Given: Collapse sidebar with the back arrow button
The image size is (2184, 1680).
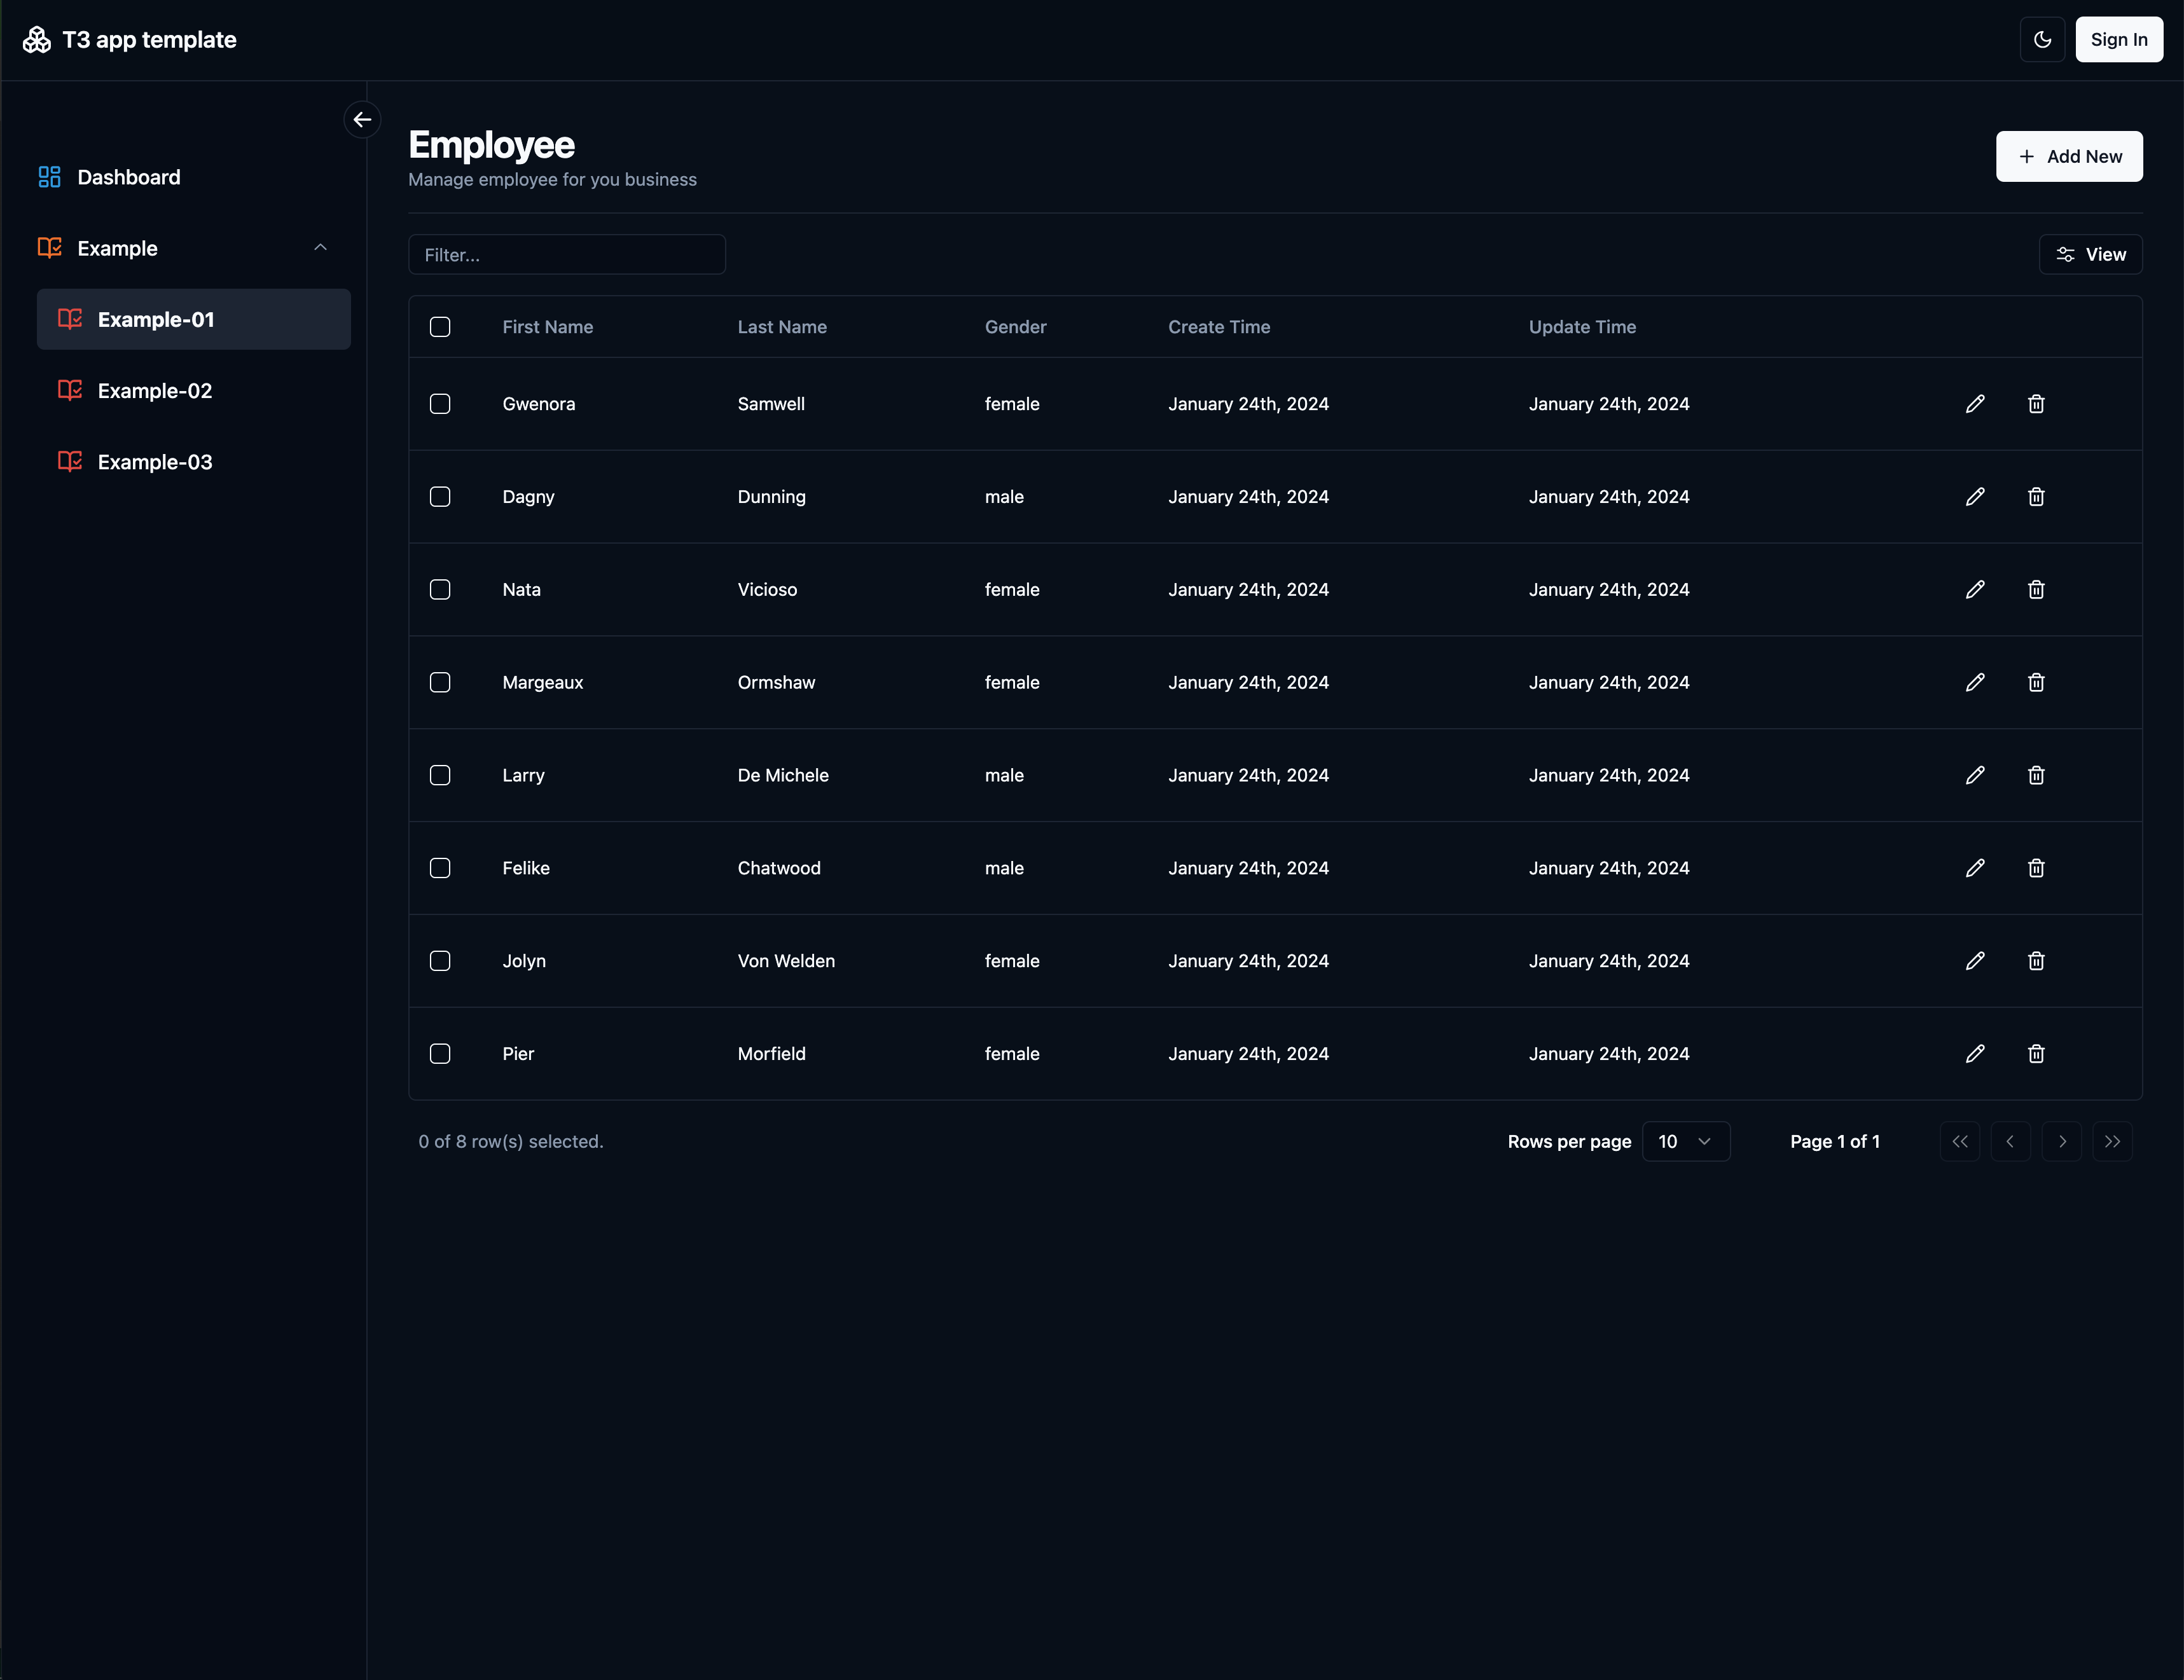Looking at the screenshot, I should (362, 120).
